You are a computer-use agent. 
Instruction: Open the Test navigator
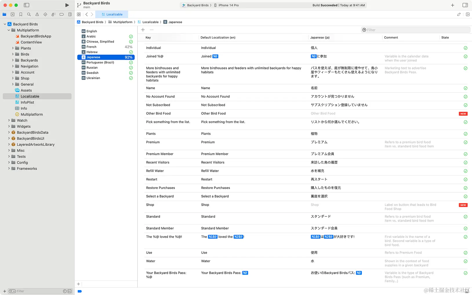point(45,14)
